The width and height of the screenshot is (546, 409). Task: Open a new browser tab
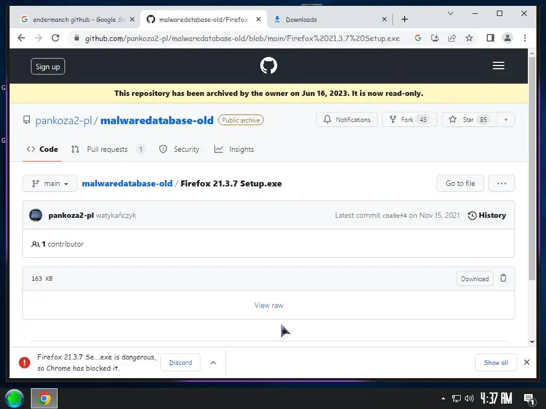(x=404, y=20)
